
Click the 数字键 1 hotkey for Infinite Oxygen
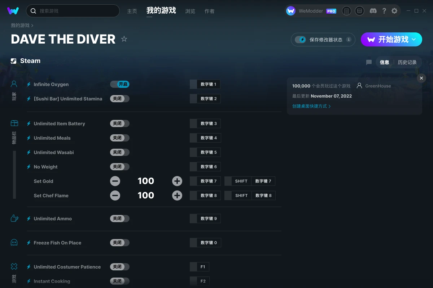205,84
